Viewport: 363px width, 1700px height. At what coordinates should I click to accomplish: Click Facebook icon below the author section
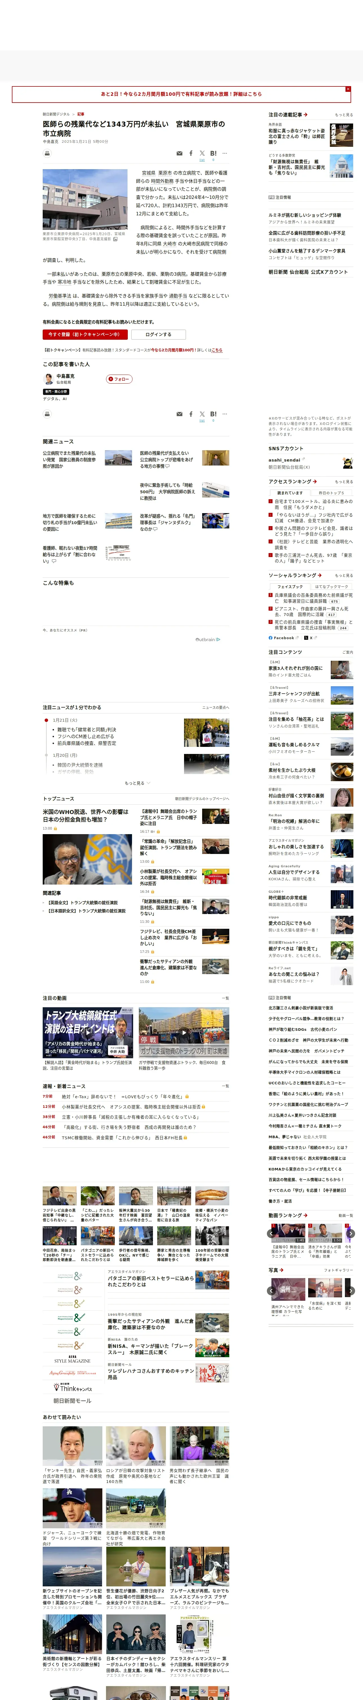[191, 414]
